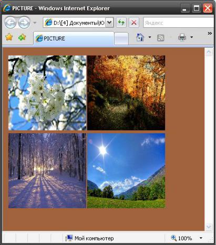Go back with the Back arrow button
Image resolution: width=216 pixels, height=245 pixels.
(11, 23)
